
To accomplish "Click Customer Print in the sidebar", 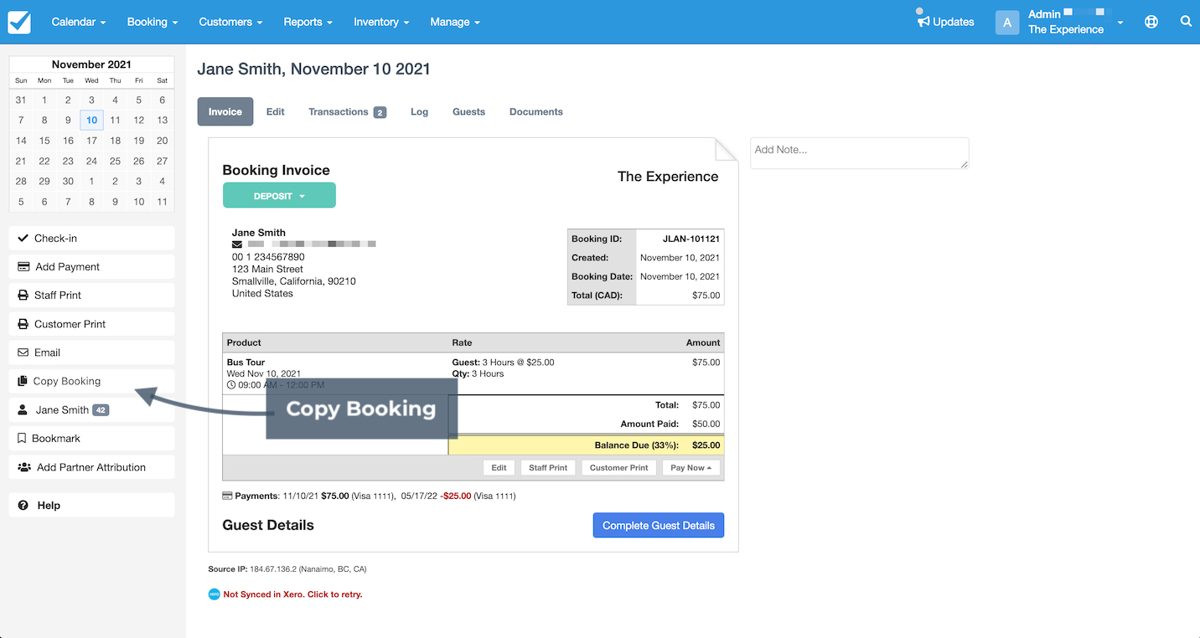I will point(92,324).
